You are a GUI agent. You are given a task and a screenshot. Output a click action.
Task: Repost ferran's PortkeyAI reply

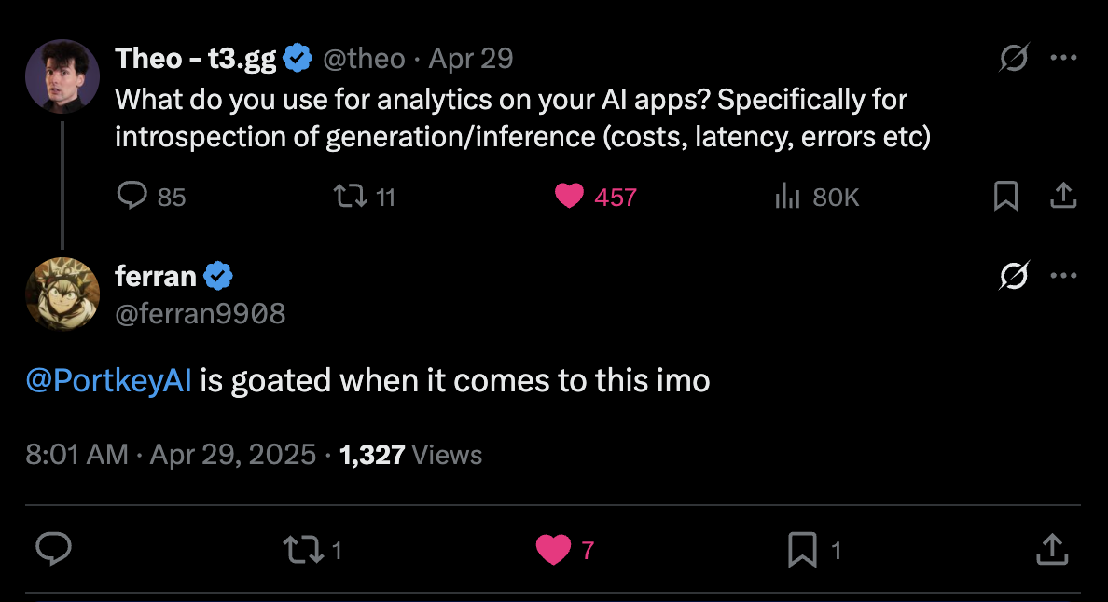[300, 550]
